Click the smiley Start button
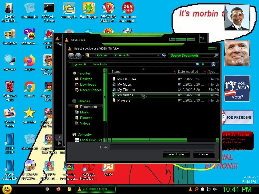This screenshot has width=259, height=194. tap(7, 189)
